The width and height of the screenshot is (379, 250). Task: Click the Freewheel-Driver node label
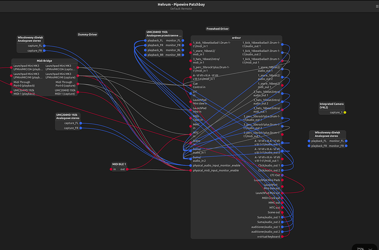[218, 29]
